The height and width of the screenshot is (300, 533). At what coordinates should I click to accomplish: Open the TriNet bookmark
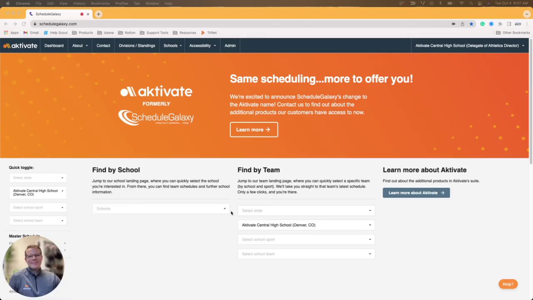tap(209, 32)
